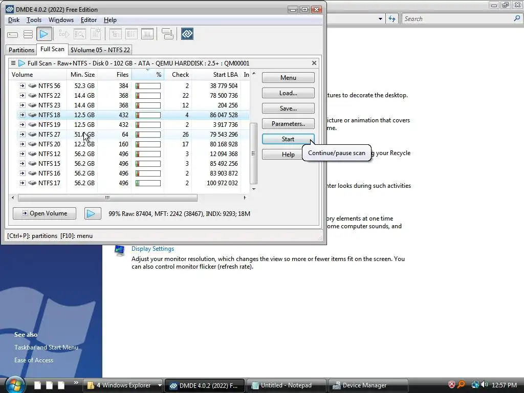Click the scroll down arrow of volume list
This screenshot has height=393, width=524.
[x=254, y=189]
